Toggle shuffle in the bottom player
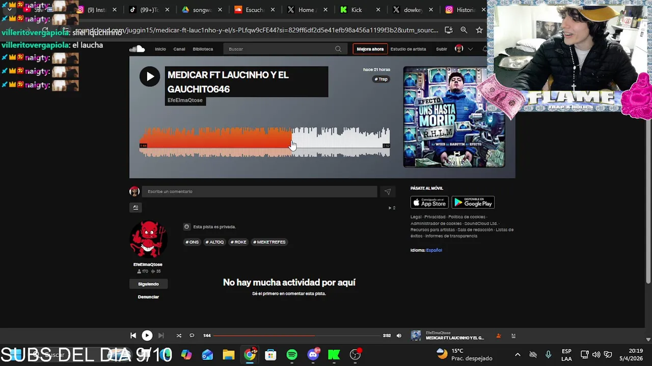Viewport: 652px width, 366px height. 179,335
